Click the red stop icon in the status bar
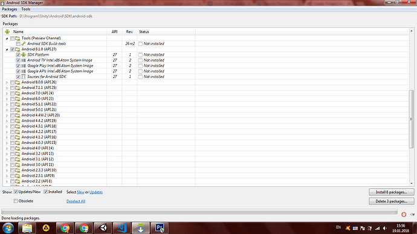417x234 pixels. coord(404,214)
